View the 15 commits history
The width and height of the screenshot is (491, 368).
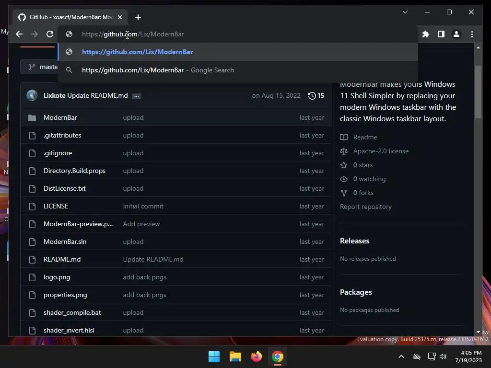tap(316, 95)
